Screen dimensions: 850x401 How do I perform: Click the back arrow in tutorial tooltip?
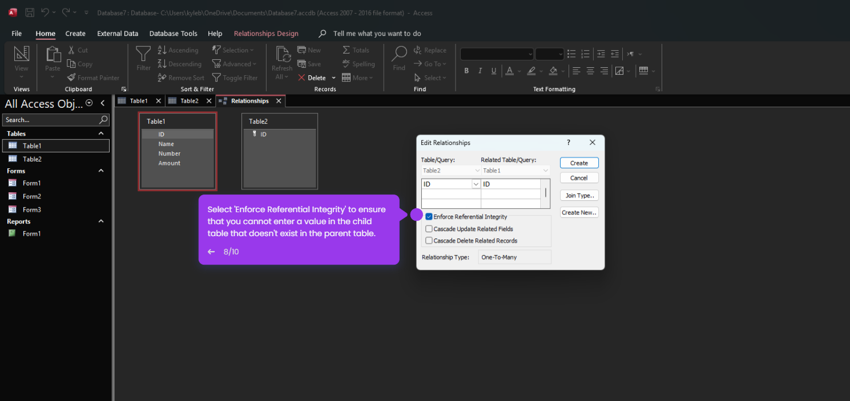pos(211,252)
